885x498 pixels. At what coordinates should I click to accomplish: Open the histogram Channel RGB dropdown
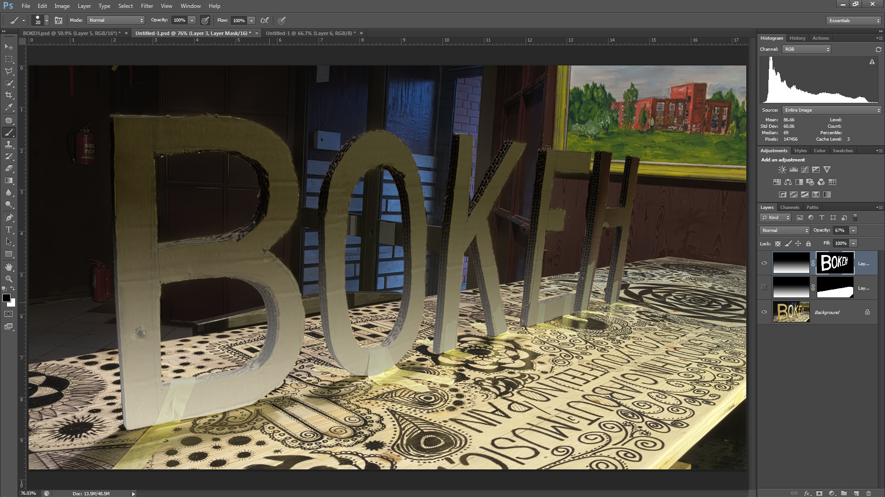806,49
